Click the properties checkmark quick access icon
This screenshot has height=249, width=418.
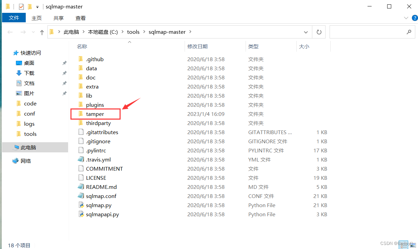pos(21,7)
